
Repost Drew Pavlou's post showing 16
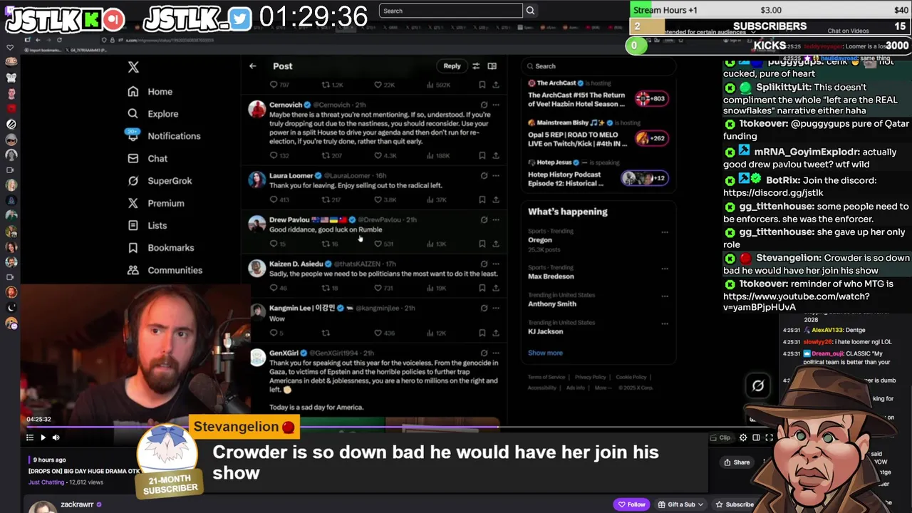[x=330, y=244]
